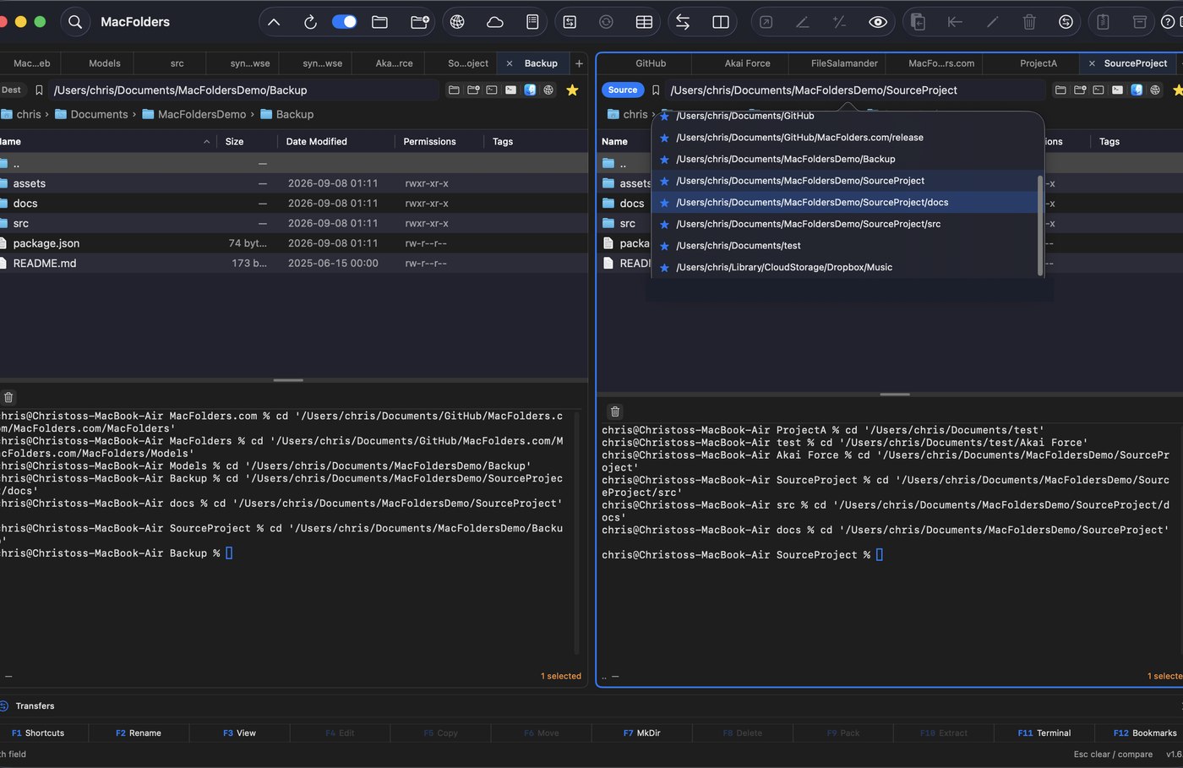Toggle the eye visibility icon in the toolbar
Screen dimensions: 1183x768
(878, 22)
